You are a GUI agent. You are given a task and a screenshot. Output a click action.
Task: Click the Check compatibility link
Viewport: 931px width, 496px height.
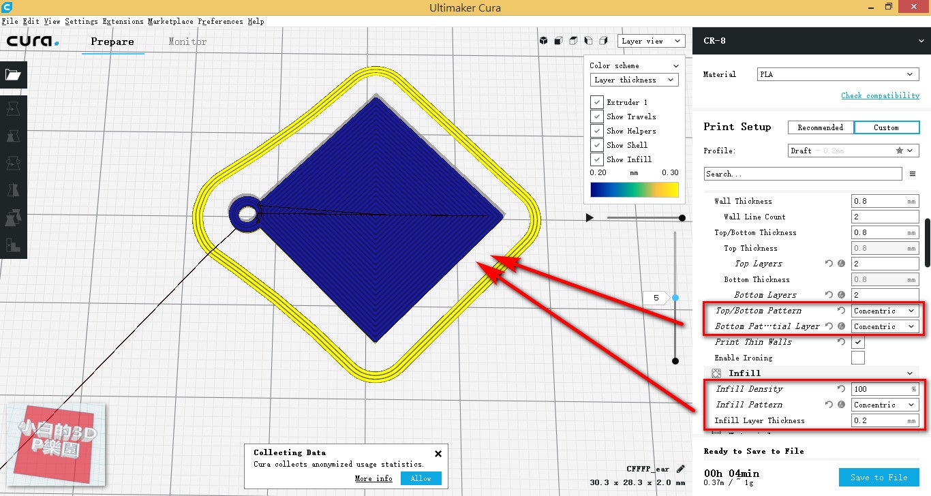(880, 95)
